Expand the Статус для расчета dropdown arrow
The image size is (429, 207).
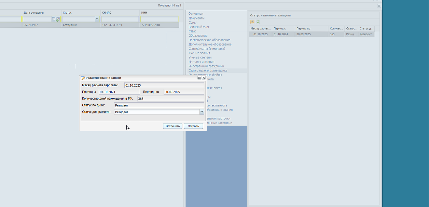(202, 112)
